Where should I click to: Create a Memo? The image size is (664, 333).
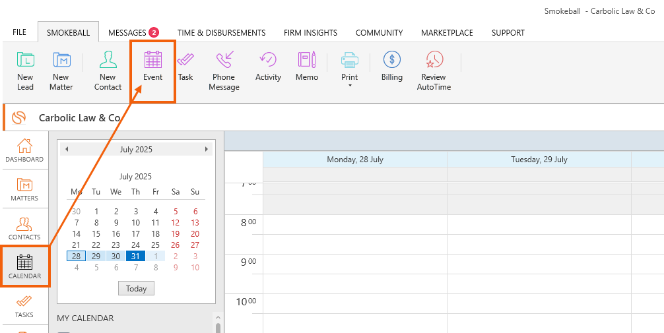[307, 66]
